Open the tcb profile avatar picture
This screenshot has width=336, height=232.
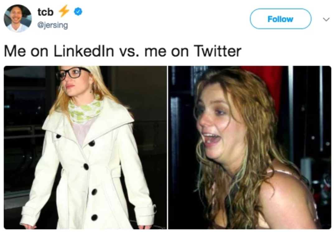(x=18, y=19)
